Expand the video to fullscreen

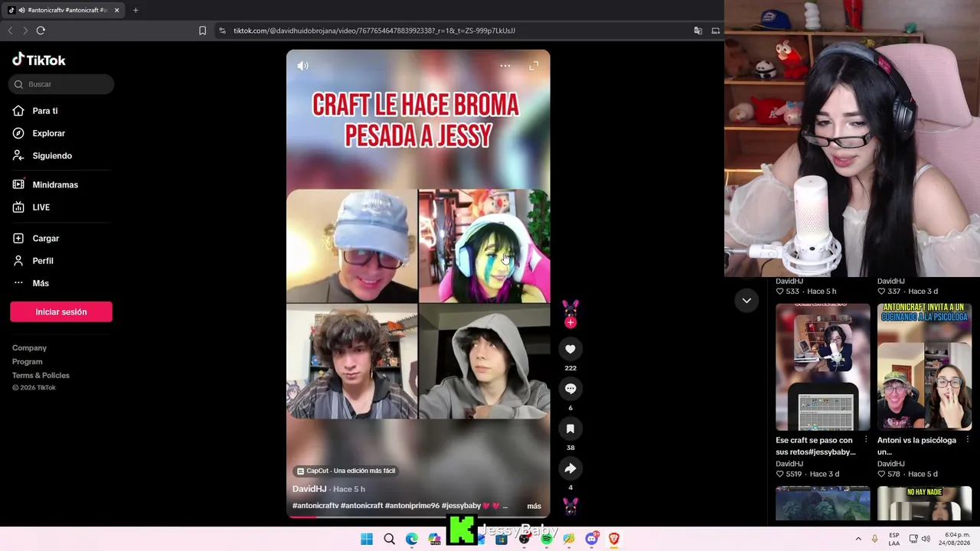534,66
